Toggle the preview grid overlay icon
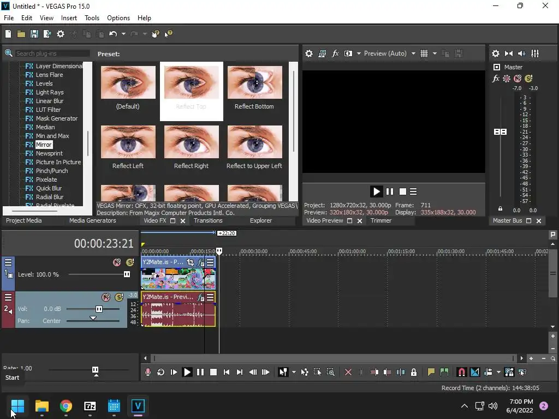This screenshot has height=419, width=559. coord(424,53)
